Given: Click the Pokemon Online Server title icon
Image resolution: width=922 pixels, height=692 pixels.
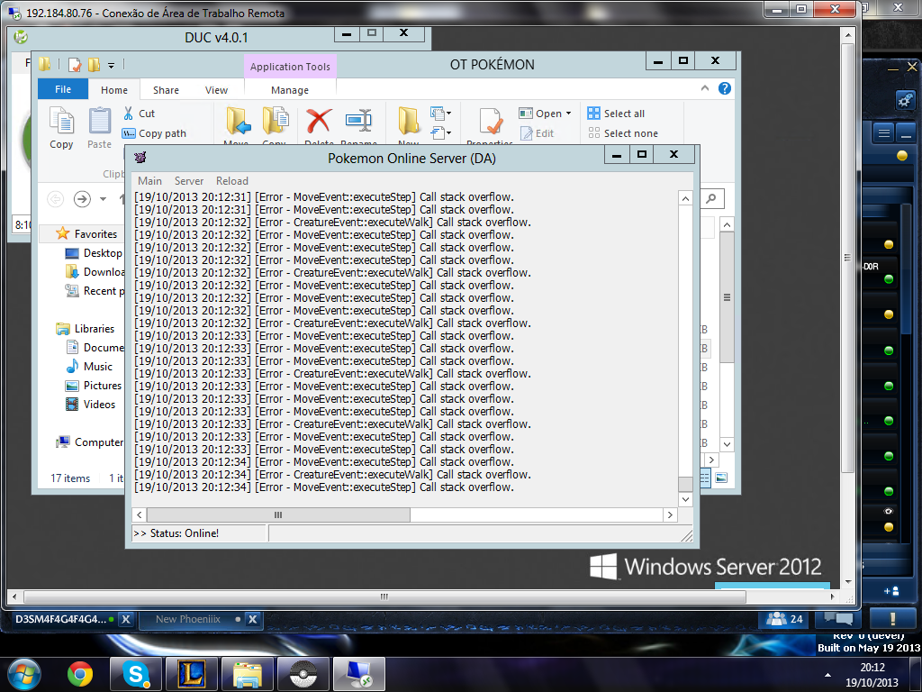Looking at the screenshot, I should [x=140, y=157].
